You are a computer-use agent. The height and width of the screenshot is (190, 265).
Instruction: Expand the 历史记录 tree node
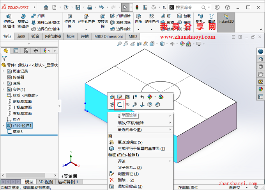click(4, 71)
